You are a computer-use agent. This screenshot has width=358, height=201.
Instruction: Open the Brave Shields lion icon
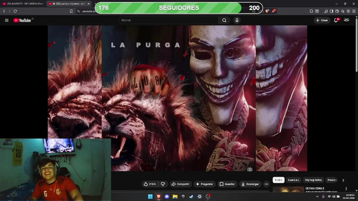click(x=267, y=11)
